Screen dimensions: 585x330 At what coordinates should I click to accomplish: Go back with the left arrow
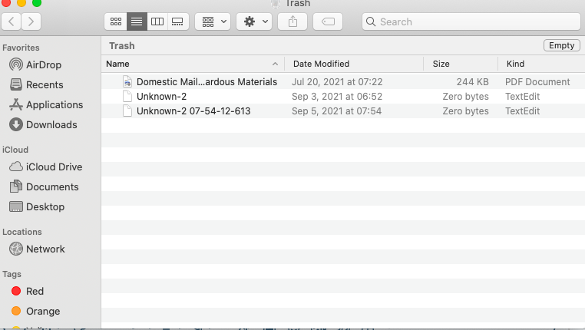coord(12,21)
